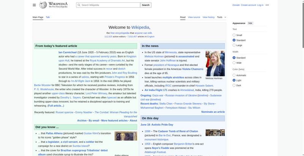Image resolution: width=304 pixels, height=156 pixels.
Task: Click the Wikipedia link in welcome heading
Action: click(140, 27)
